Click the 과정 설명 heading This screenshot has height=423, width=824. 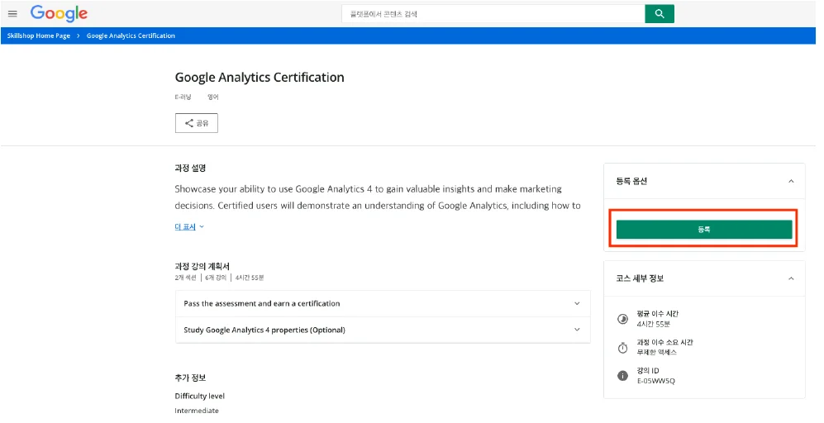pyautogui.click(x=190, y=169)
